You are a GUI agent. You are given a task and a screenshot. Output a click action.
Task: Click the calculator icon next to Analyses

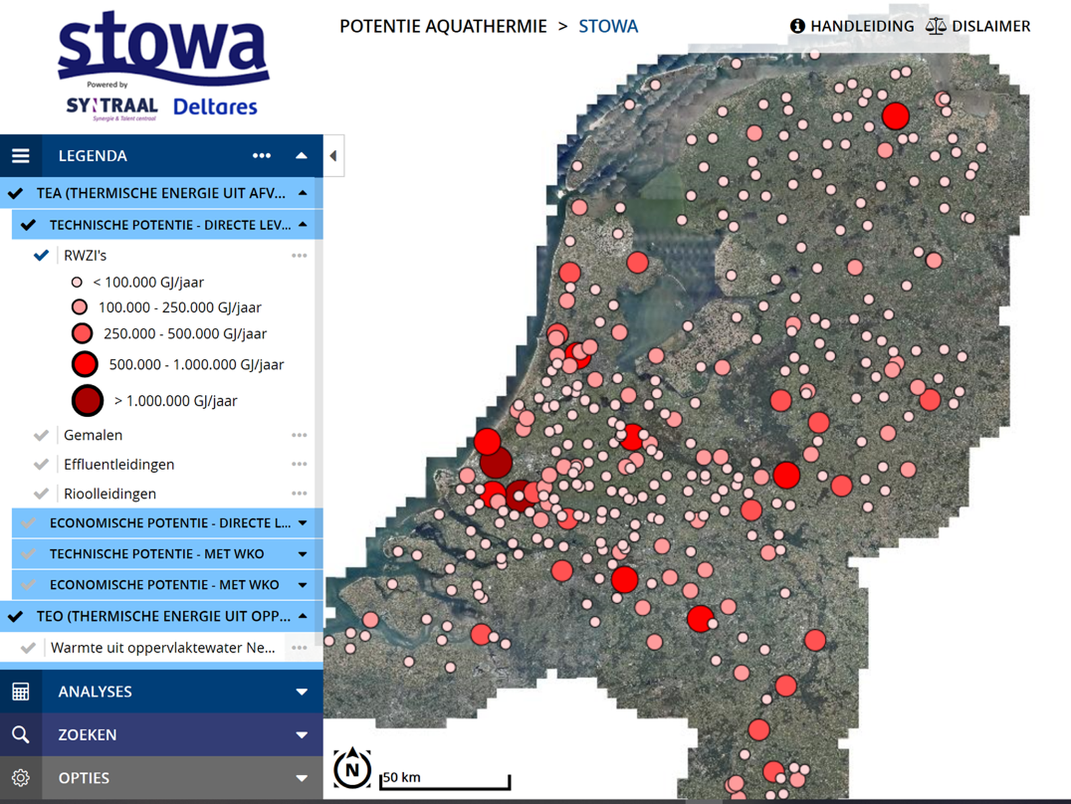pyautogui.click(x=21, y=692)
